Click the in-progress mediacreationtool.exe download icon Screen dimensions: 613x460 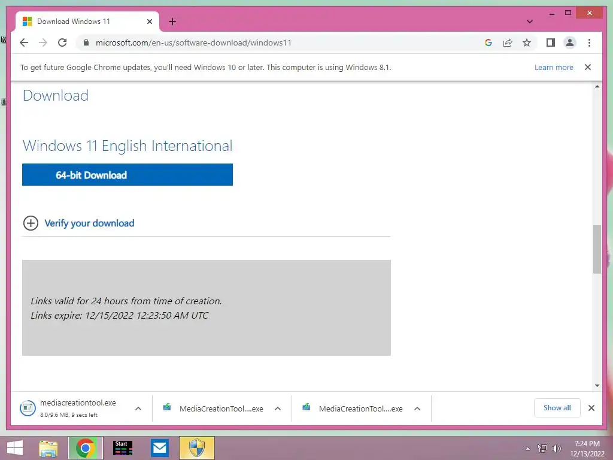coord(28,408)
